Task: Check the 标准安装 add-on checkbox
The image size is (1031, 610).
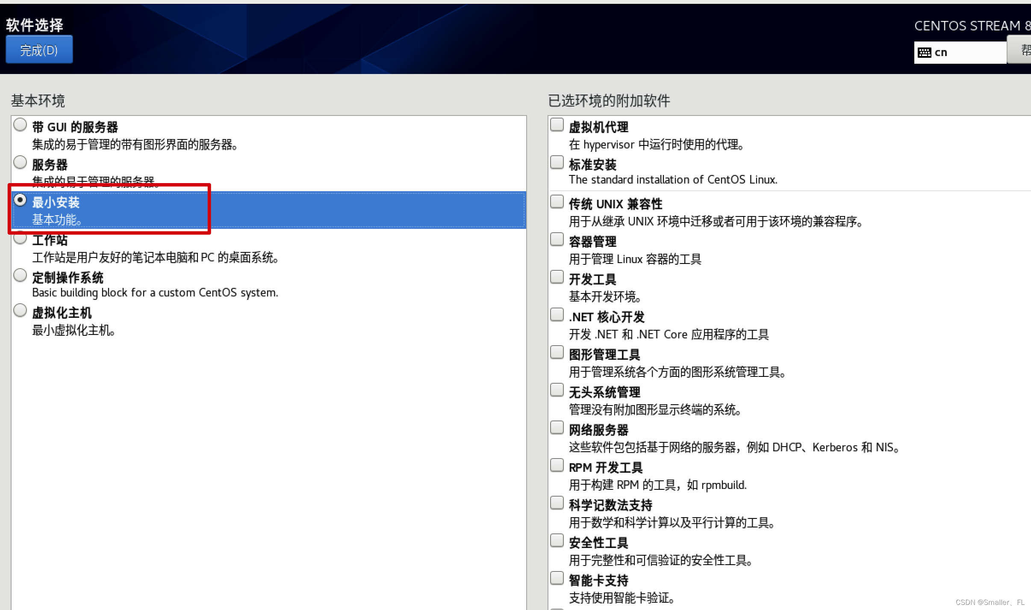Action: (557, 163)
